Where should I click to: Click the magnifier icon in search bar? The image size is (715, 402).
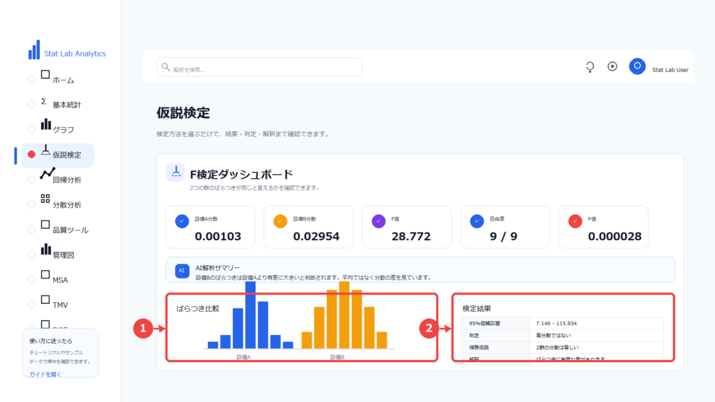[165, 68]
